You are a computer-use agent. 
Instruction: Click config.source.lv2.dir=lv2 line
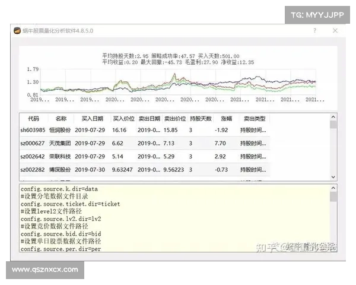[x=61, y=219]
